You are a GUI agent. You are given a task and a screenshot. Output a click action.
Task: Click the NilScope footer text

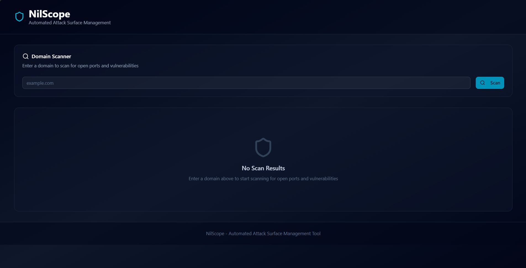click(263, 233)
